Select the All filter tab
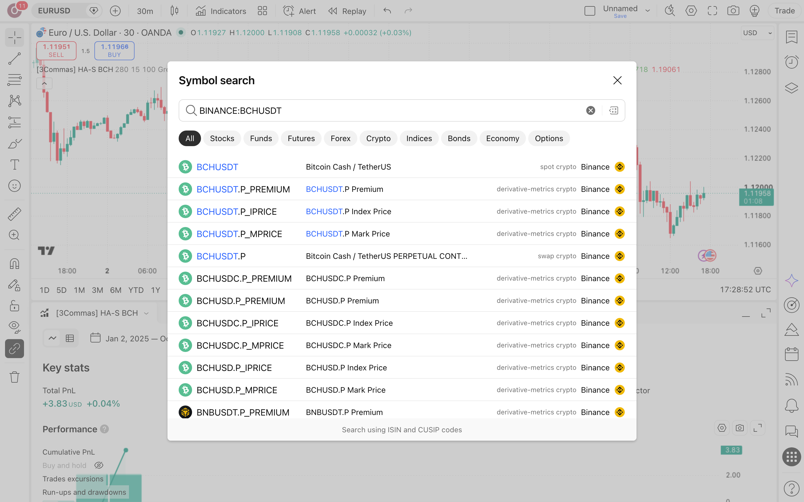 (x=190, y=138)
